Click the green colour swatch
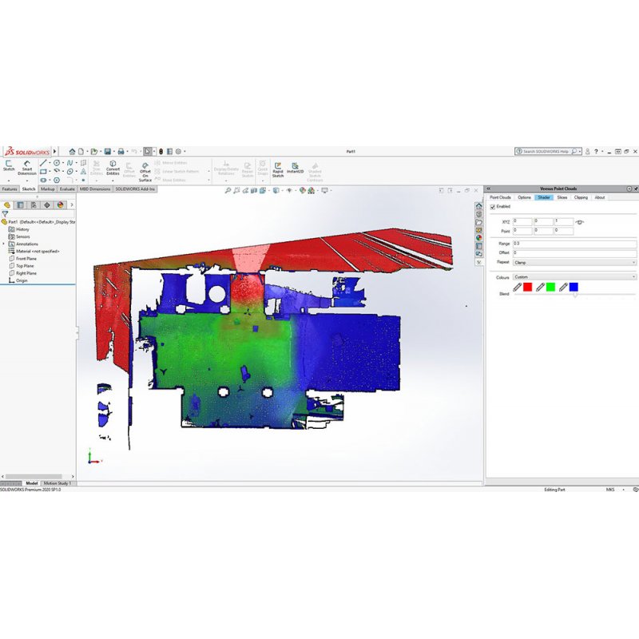This screenshot has width=639, height=639. pos(550,287)
